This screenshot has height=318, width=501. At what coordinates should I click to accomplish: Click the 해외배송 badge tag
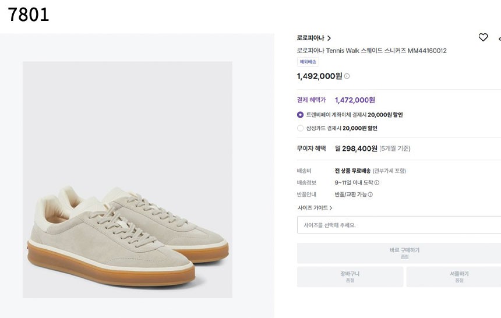tap(308, 62)
